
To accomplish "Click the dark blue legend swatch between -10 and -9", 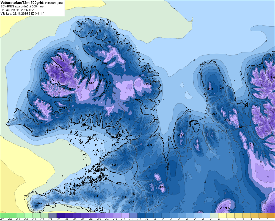I will [x=141, y=215].
